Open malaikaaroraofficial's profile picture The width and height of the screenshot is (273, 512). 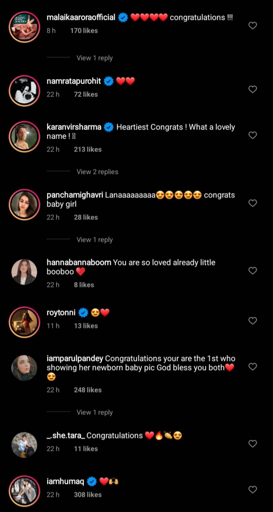click(x=24, y=27)
